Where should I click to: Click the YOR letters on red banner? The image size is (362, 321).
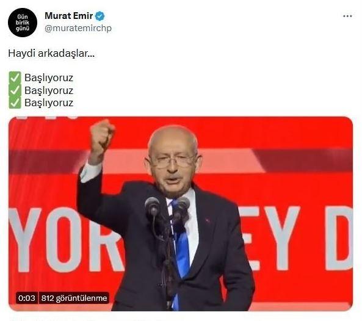tap(66, 239)
